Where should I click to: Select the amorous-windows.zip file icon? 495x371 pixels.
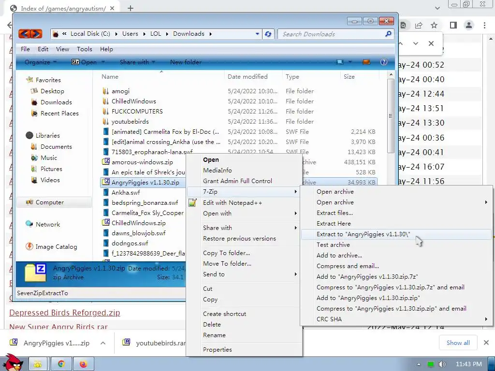tap(105, 162)
